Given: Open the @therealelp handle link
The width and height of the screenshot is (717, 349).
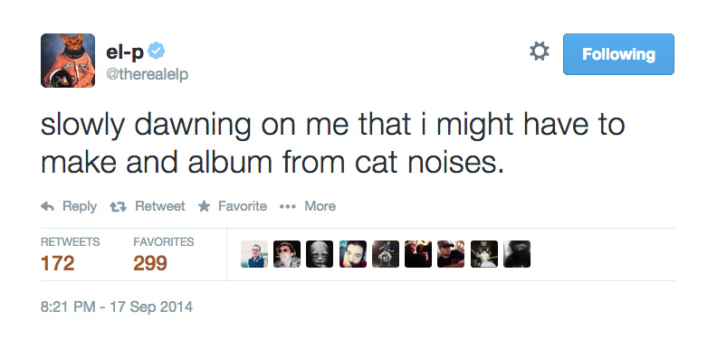Looking at the screenshot, I should pyautogui.click(x=148, y=74).
